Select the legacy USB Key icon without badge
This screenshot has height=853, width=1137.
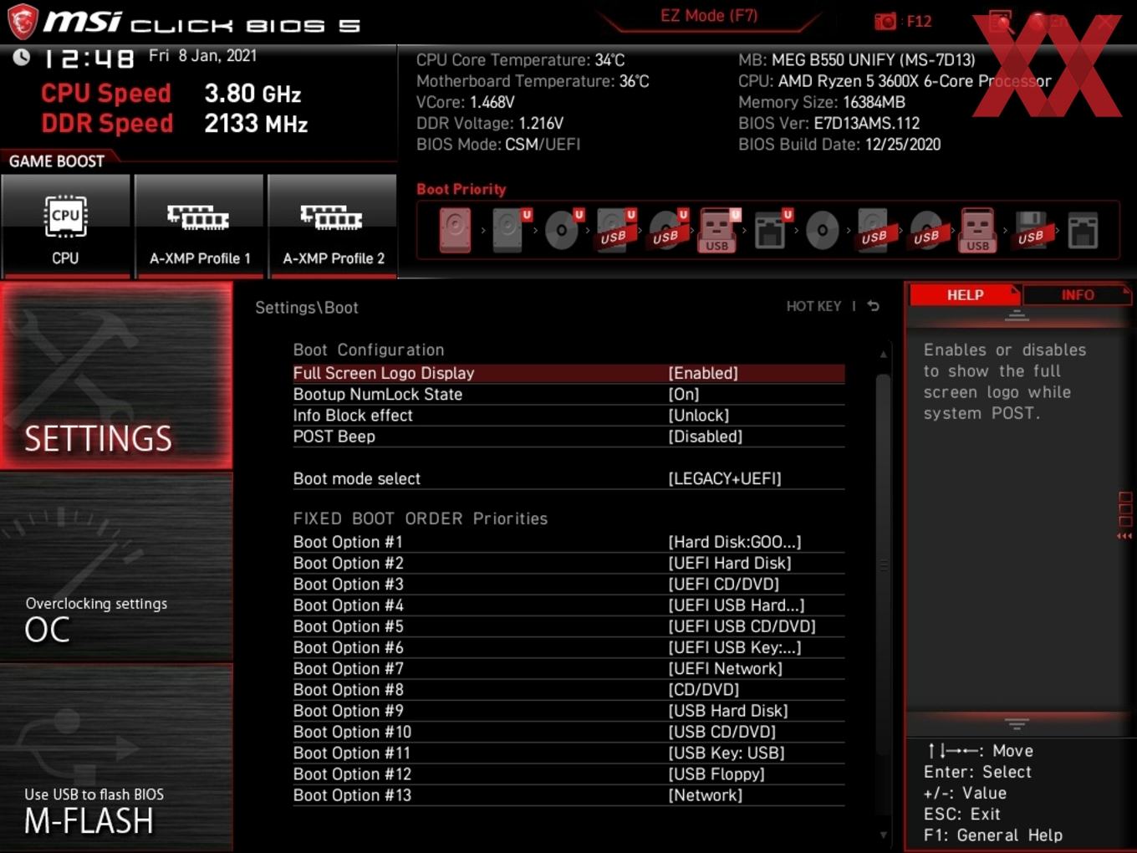[978, 230]
